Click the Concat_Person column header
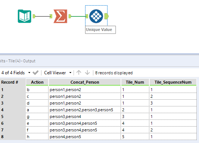 [85, 82]
